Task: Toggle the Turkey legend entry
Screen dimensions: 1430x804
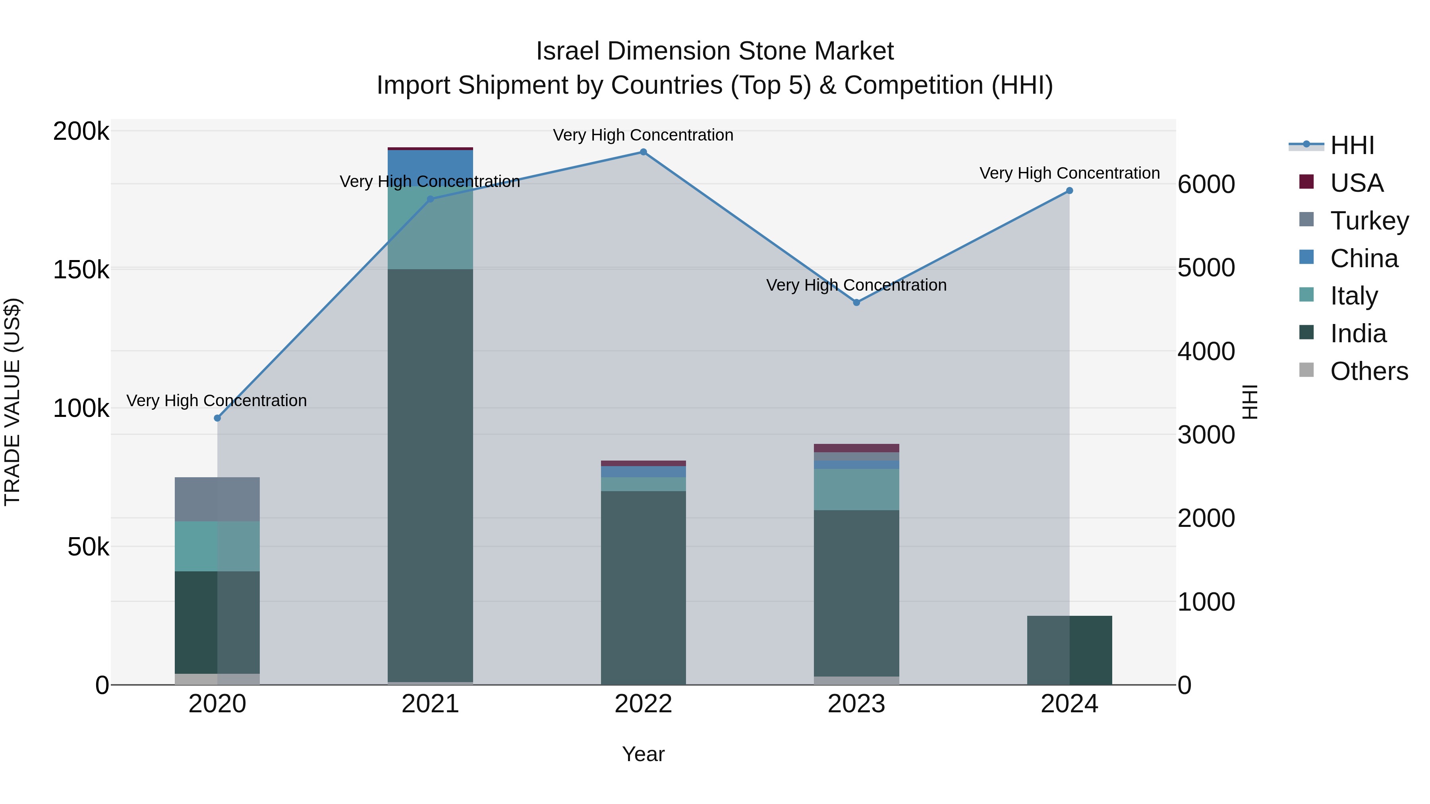Action: tap(1354, 220)
